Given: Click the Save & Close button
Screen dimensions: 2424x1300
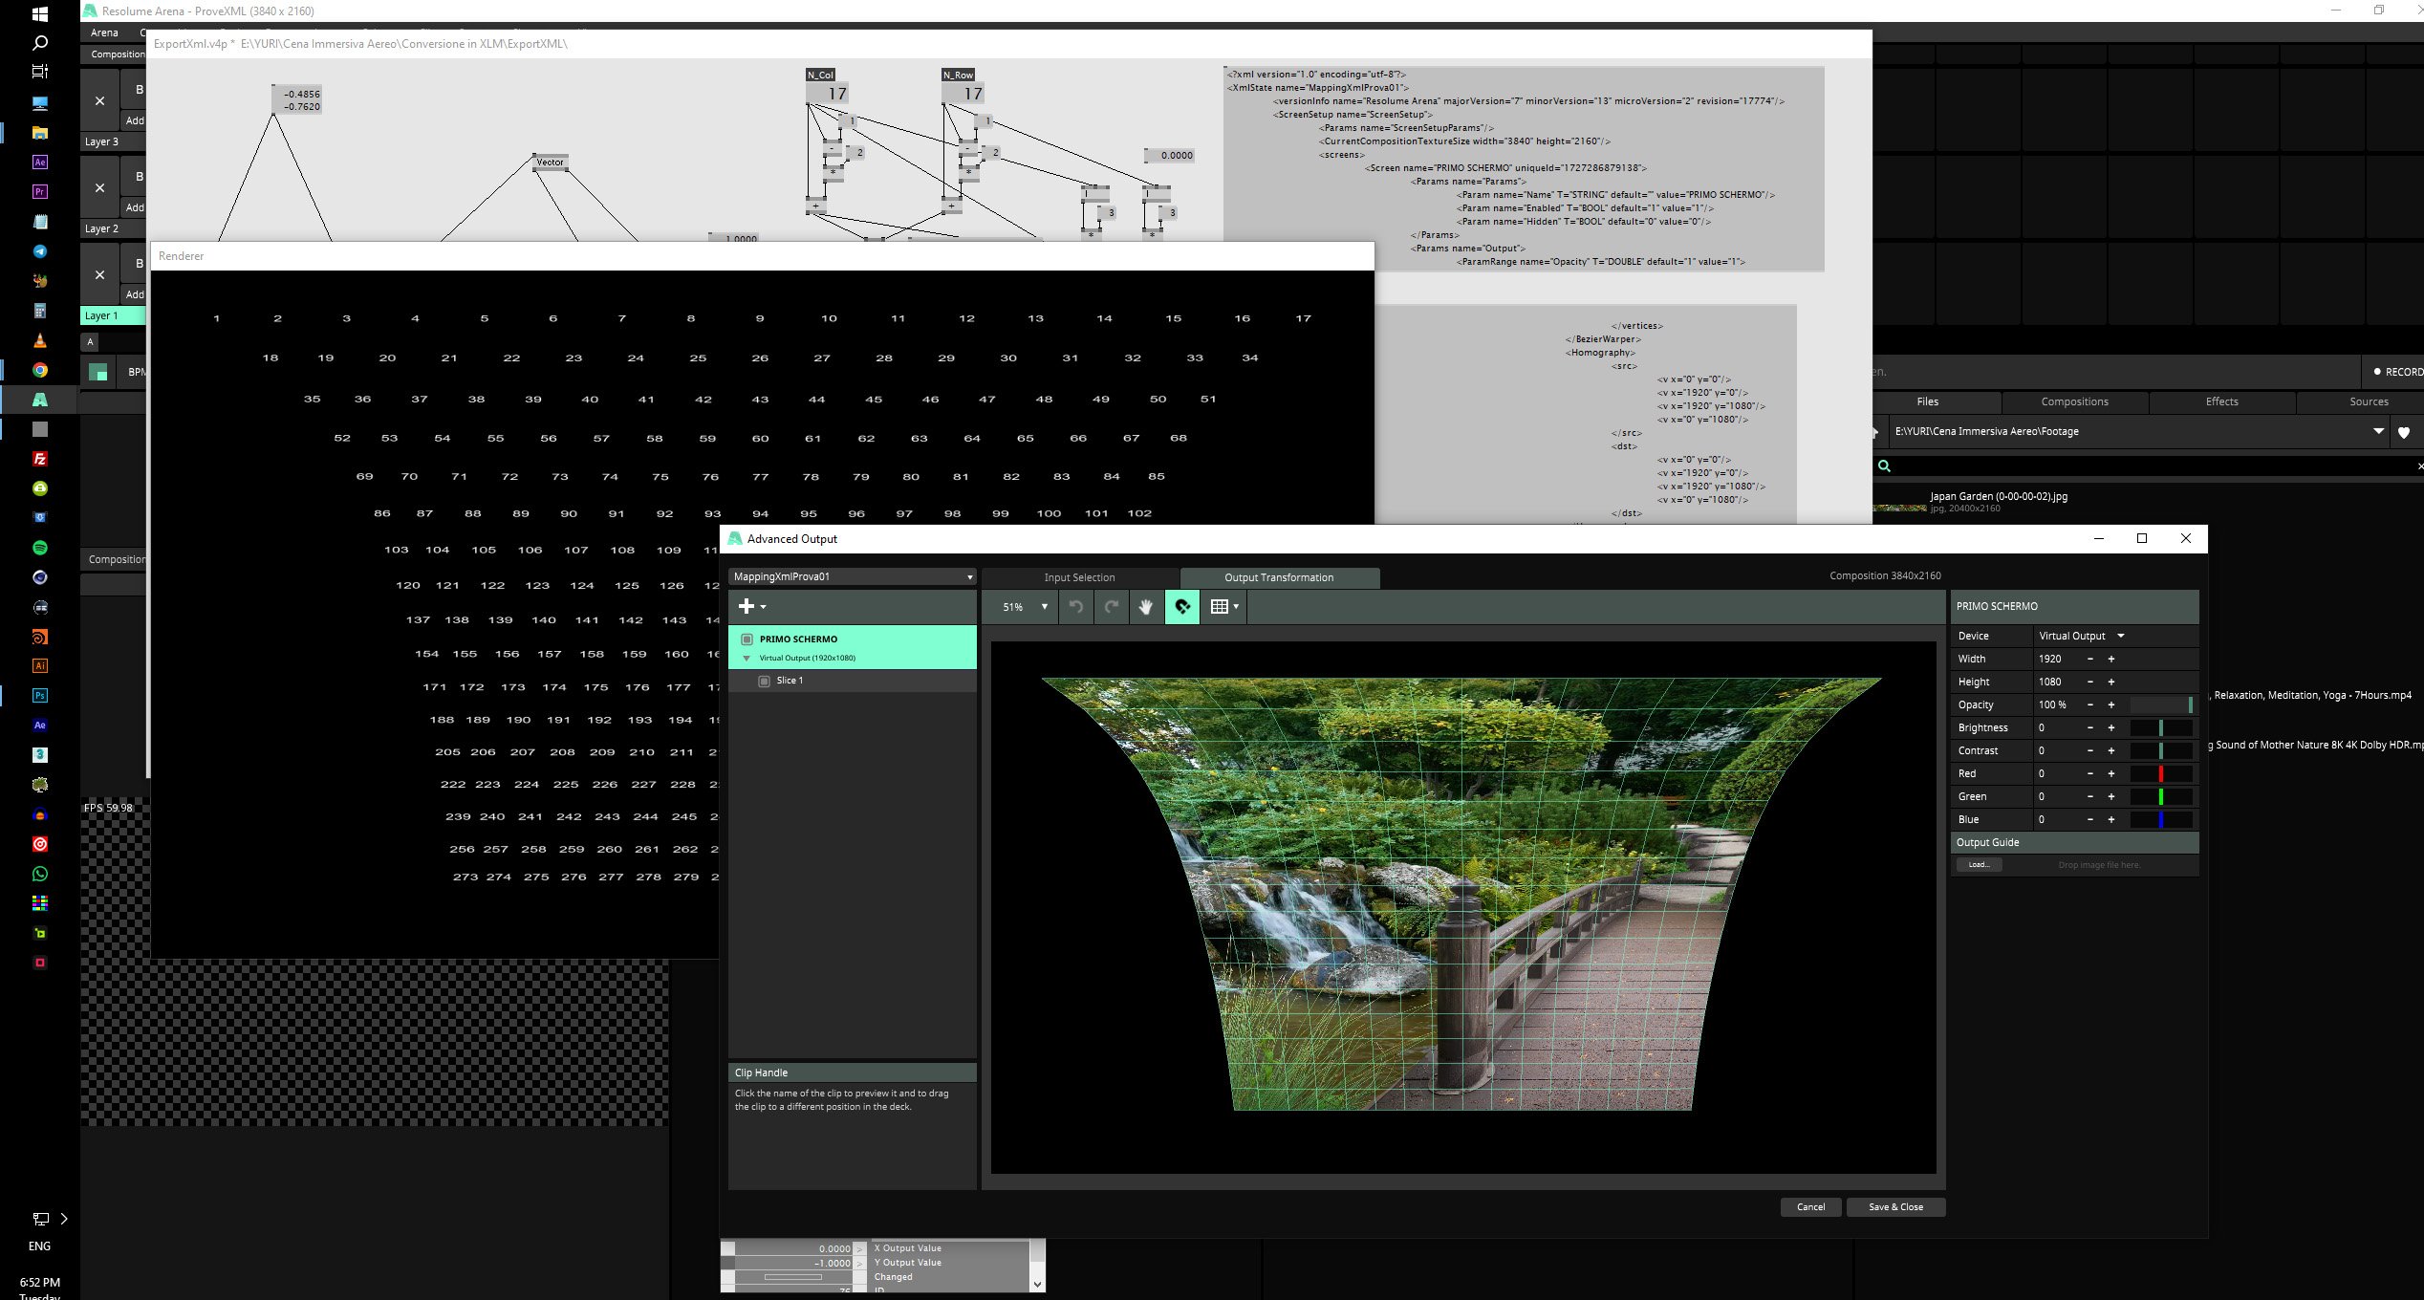Looking at the screenshot, I should [x=1894, y=1207].
